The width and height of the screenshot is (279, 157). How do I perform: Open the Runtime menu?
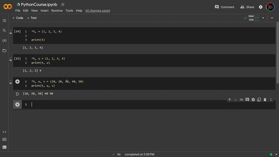57,10
